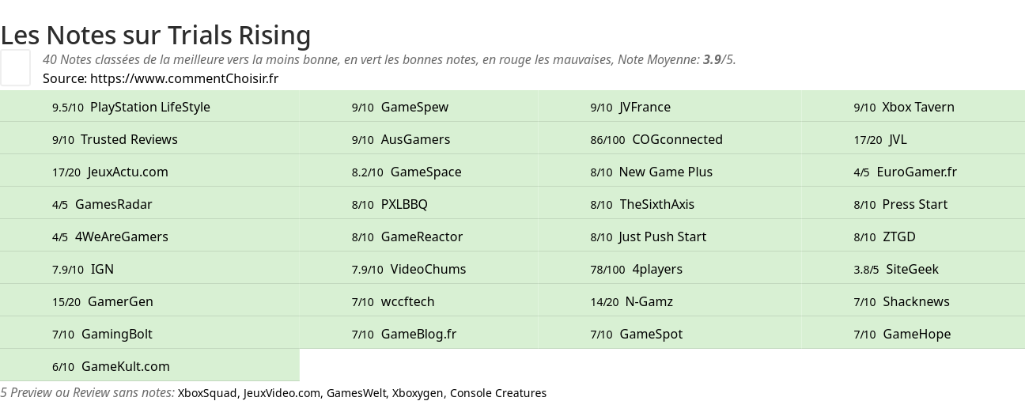
Task: Open the EuroGamer.fr review
Action: coord(917,172)
